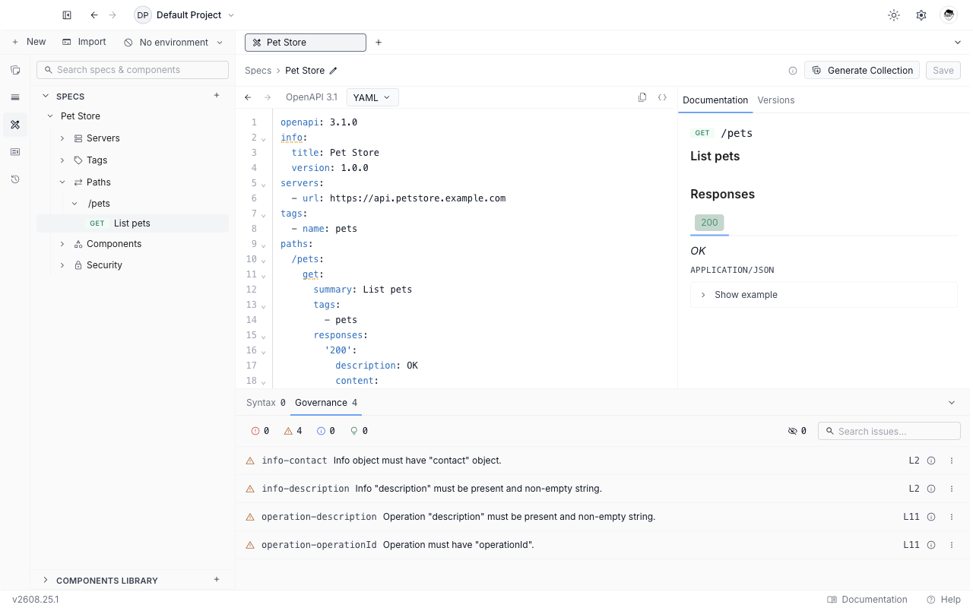The image size is (973, 608).
Task: Switch theme with the sun icon
Action: [894, 15]
